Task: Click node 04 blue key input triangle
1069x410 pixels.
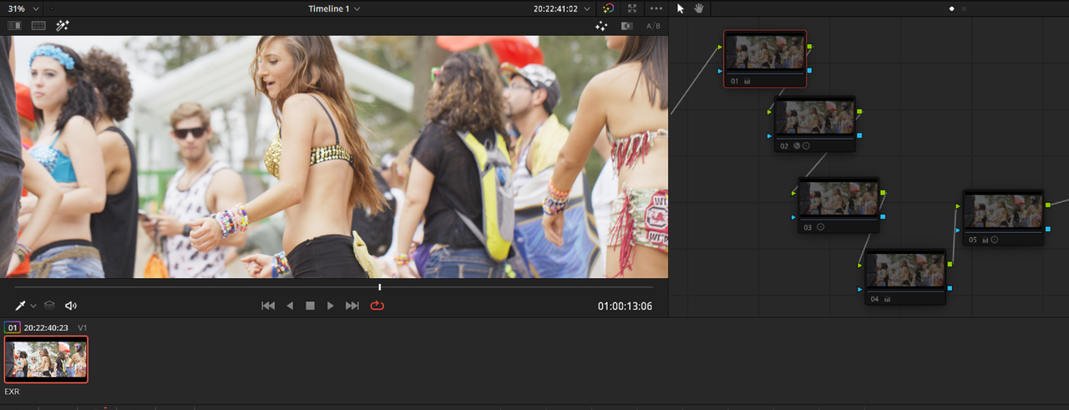Action: pos(861,288)
